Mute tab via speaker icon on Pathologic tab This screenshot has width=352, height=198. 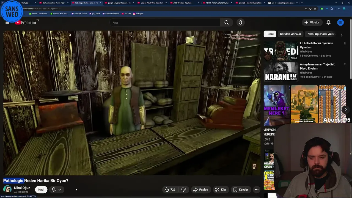97,3
